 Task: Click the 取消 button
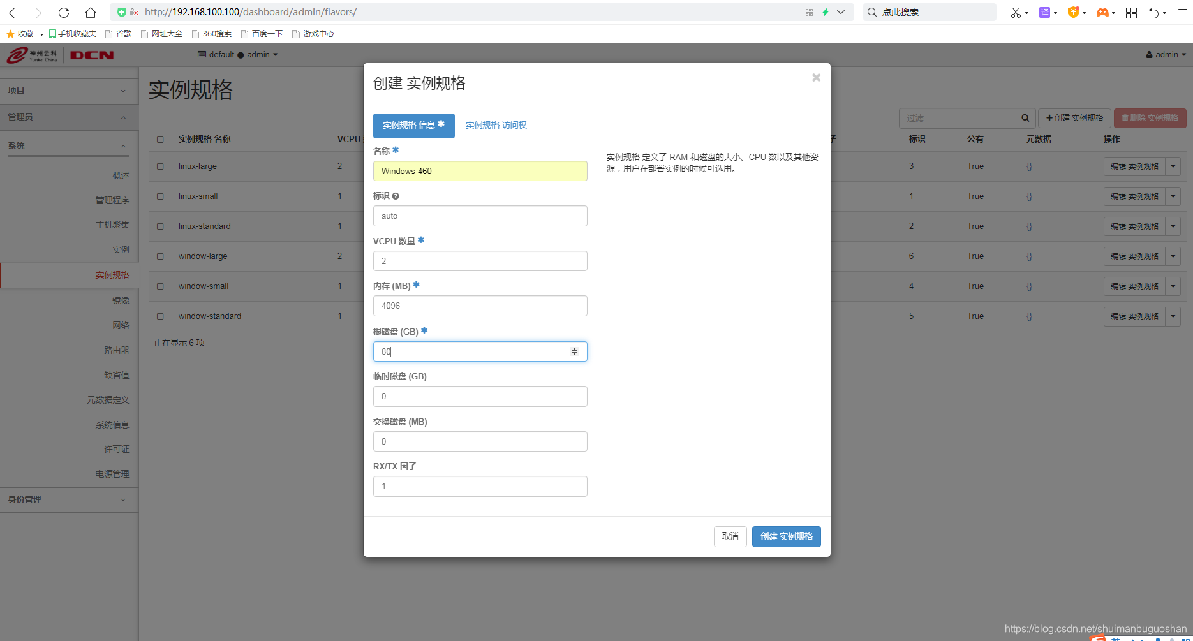click(x=730, y=536)
